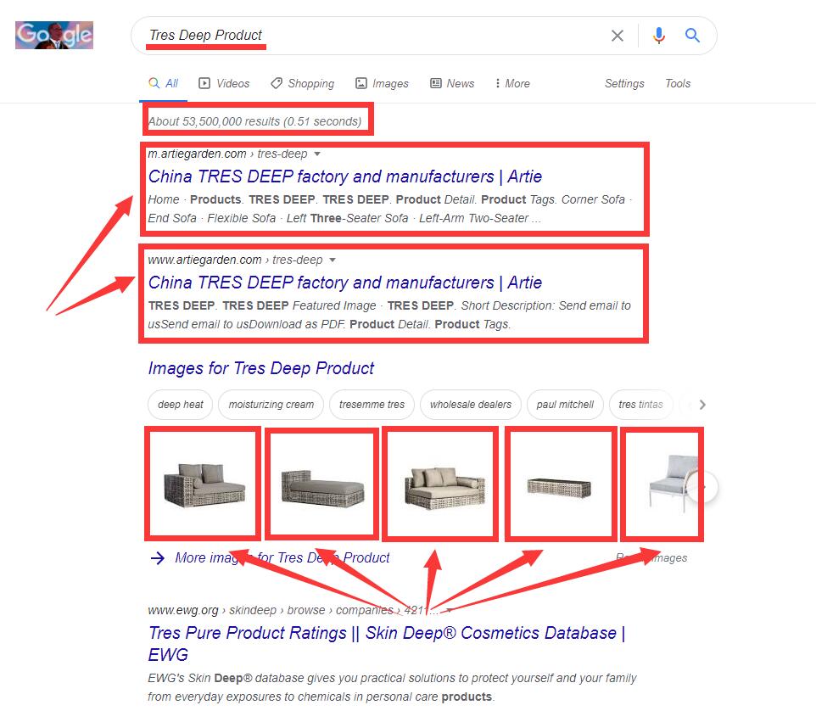Open Tools in search toolbar

(x=678, y=83)
